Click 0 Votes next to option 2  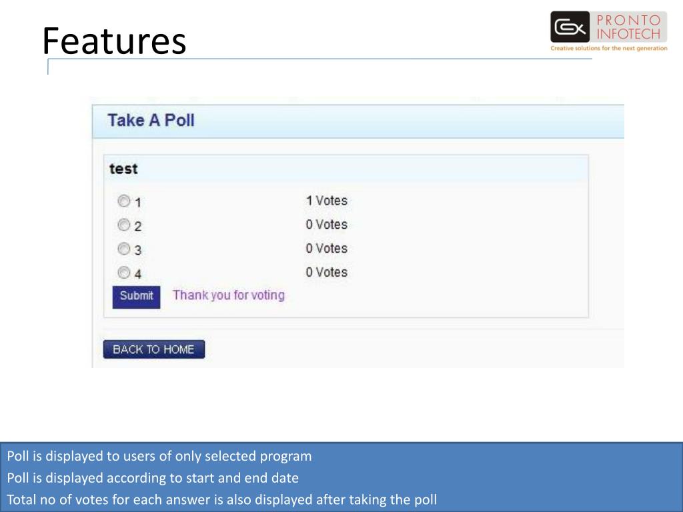pyautogui.click(x=327, y=225)
